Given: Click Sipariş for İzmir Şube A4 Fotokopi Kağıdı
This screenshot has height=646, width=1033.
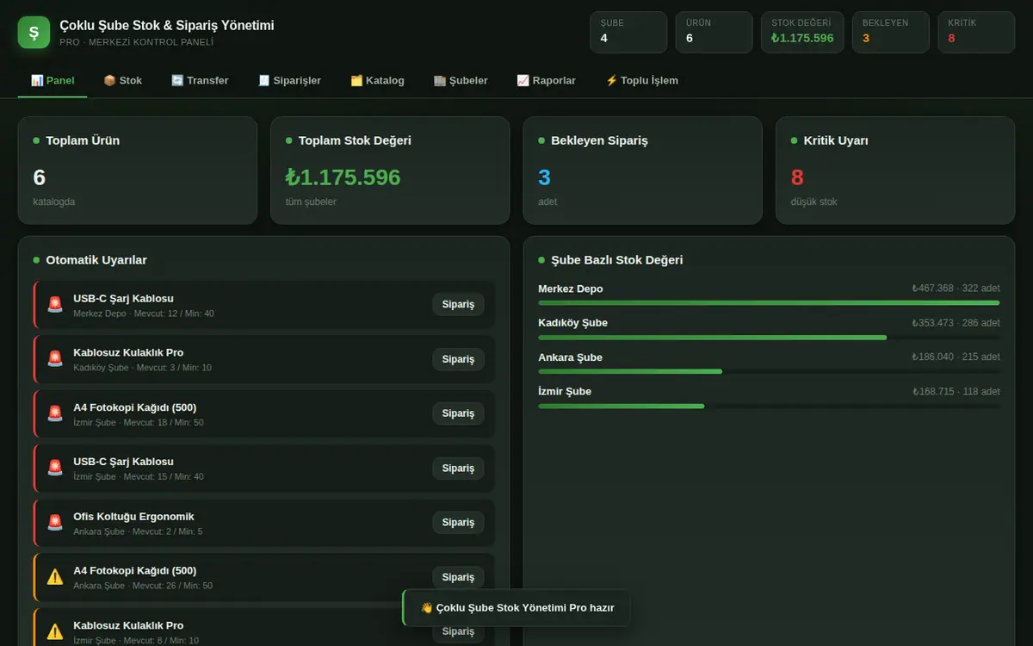Looking at the screenshot, I should pos(458,413).
